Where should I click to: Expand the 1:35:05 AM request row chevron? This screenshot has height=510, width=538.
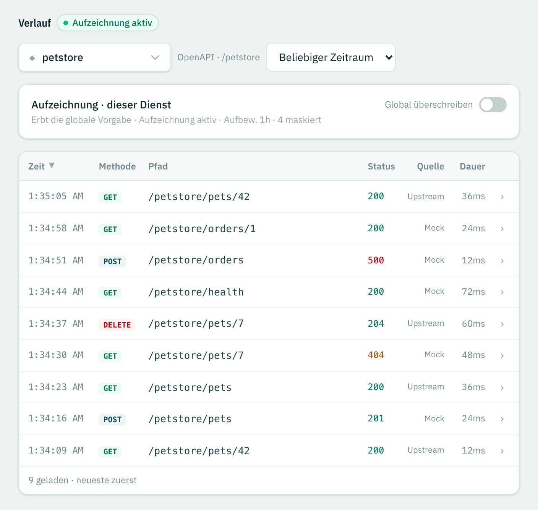502,197
